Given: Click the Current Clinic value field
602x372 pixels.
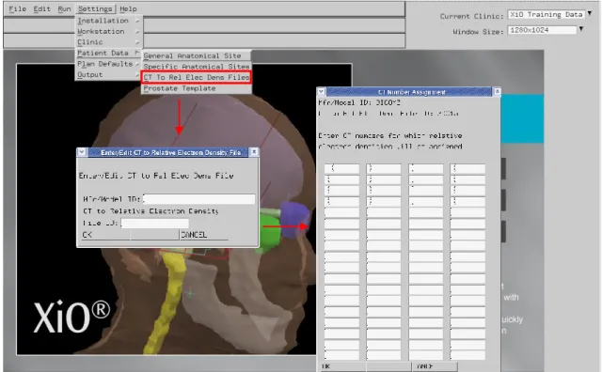Looking at the screenshot, I should pos(547,14).
